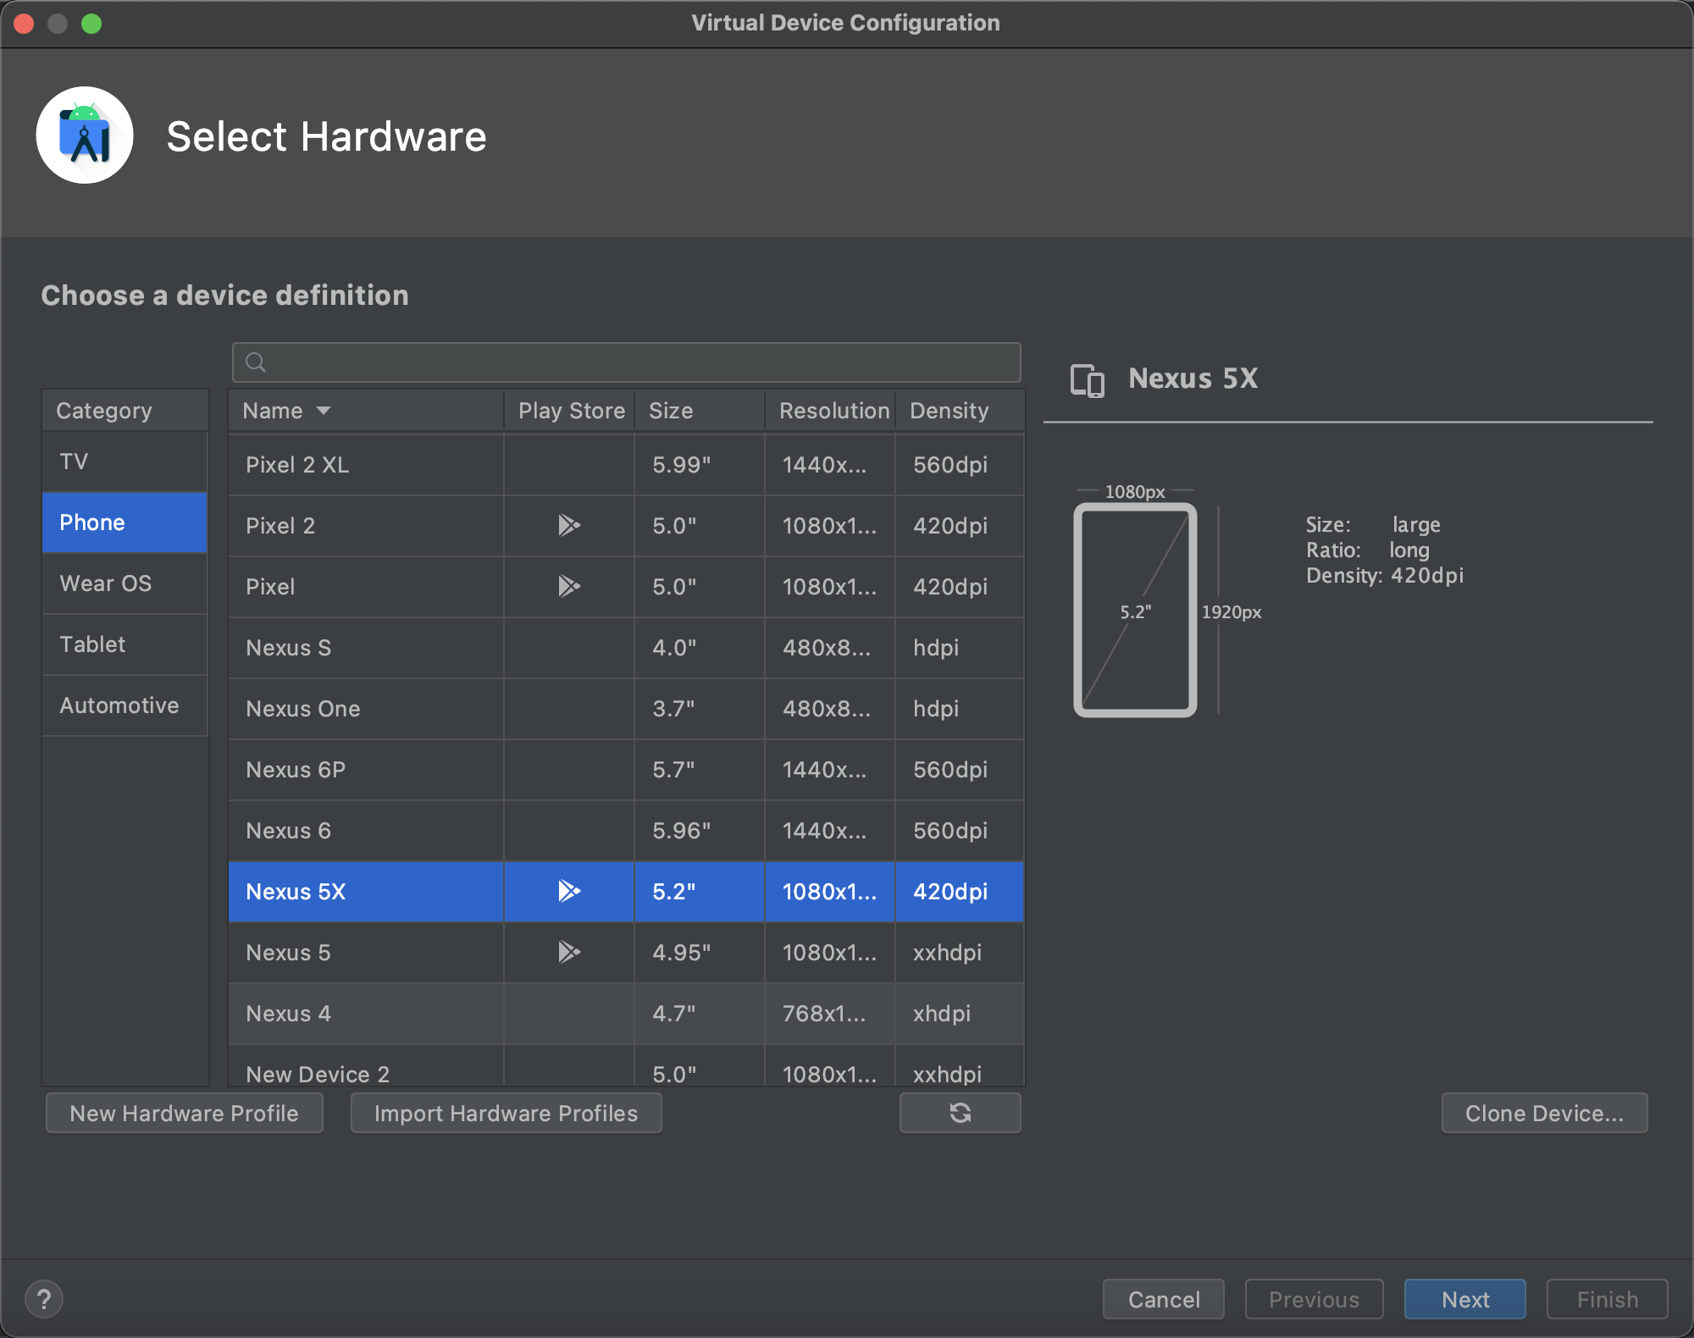The width and height of the screenshot is (1694, 1338).
Task: Sort by the Resolution column header
Action: coord(831,411)
